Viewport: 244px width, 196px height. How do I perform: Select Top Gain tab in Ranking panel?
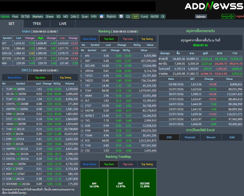109,39
